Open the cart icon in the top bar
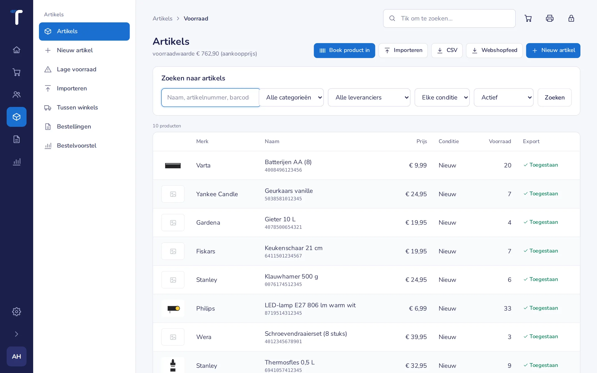Viewport: 597px width, 373px height. point(528,18)
